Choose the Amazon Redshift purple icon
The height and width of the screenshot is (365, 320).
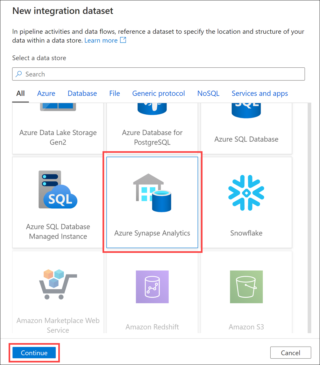click(x=152, y=287)
